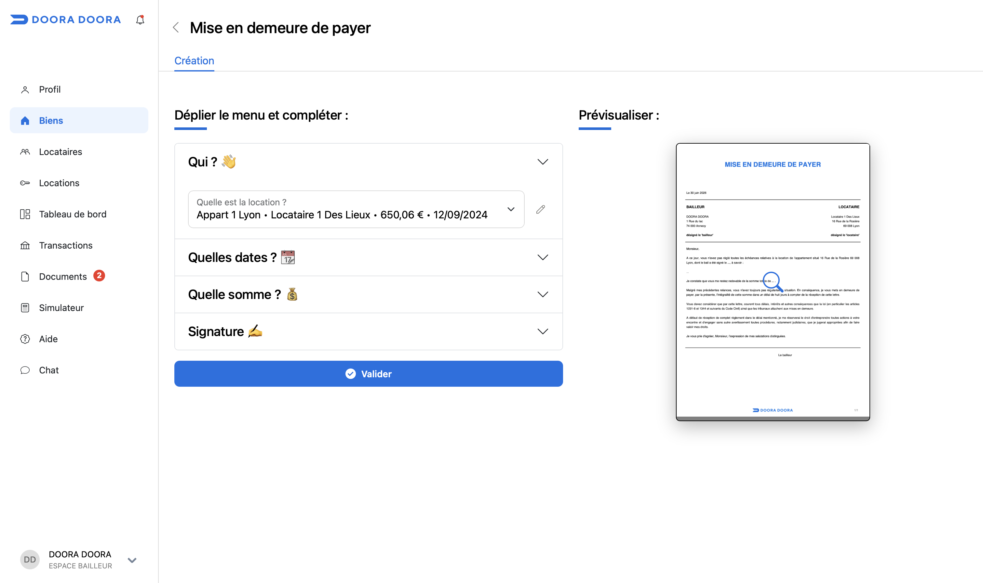This screenshot has height=583, width=983.
Task: Click the DD user avatar
Action: click(x=30, y=559)
